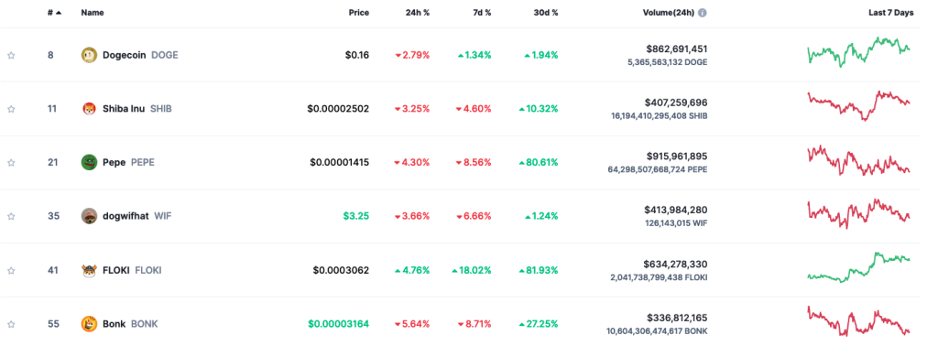Toggle watchlist star for Pepe

click(x=11, y=163)
